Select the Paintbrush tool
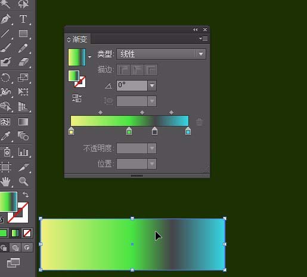Viewport: 307px width, 277px height. [6, 48]
